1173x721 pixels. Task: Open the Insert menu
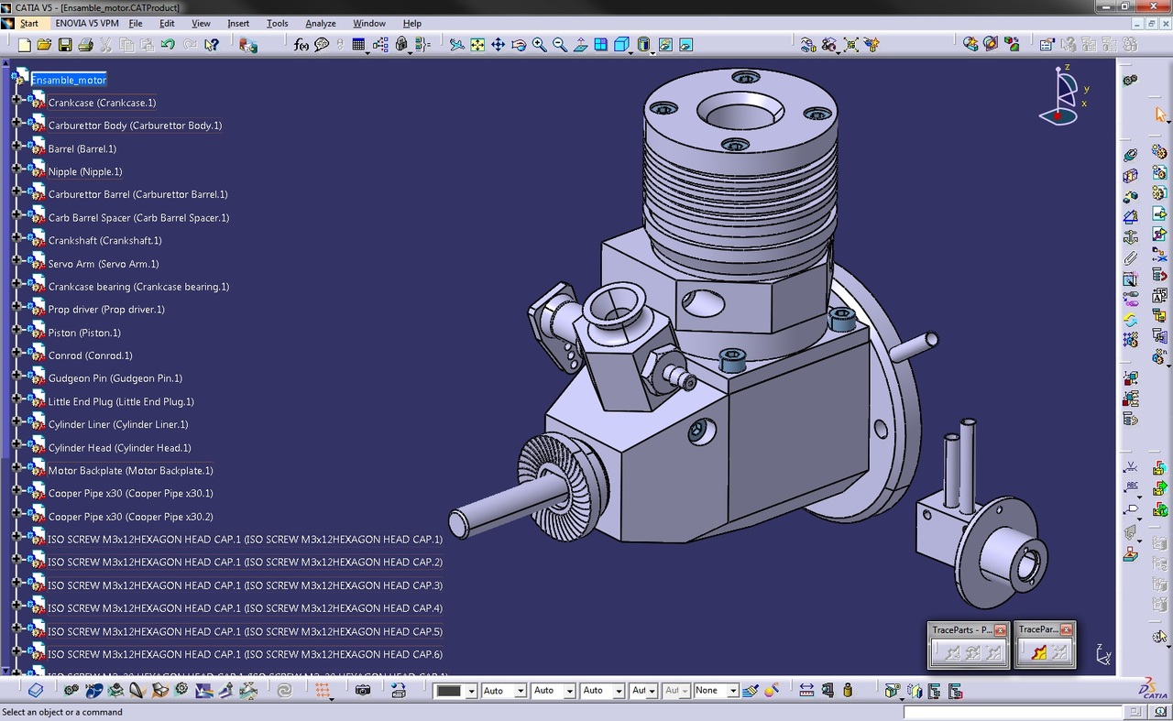pos(238,23)
